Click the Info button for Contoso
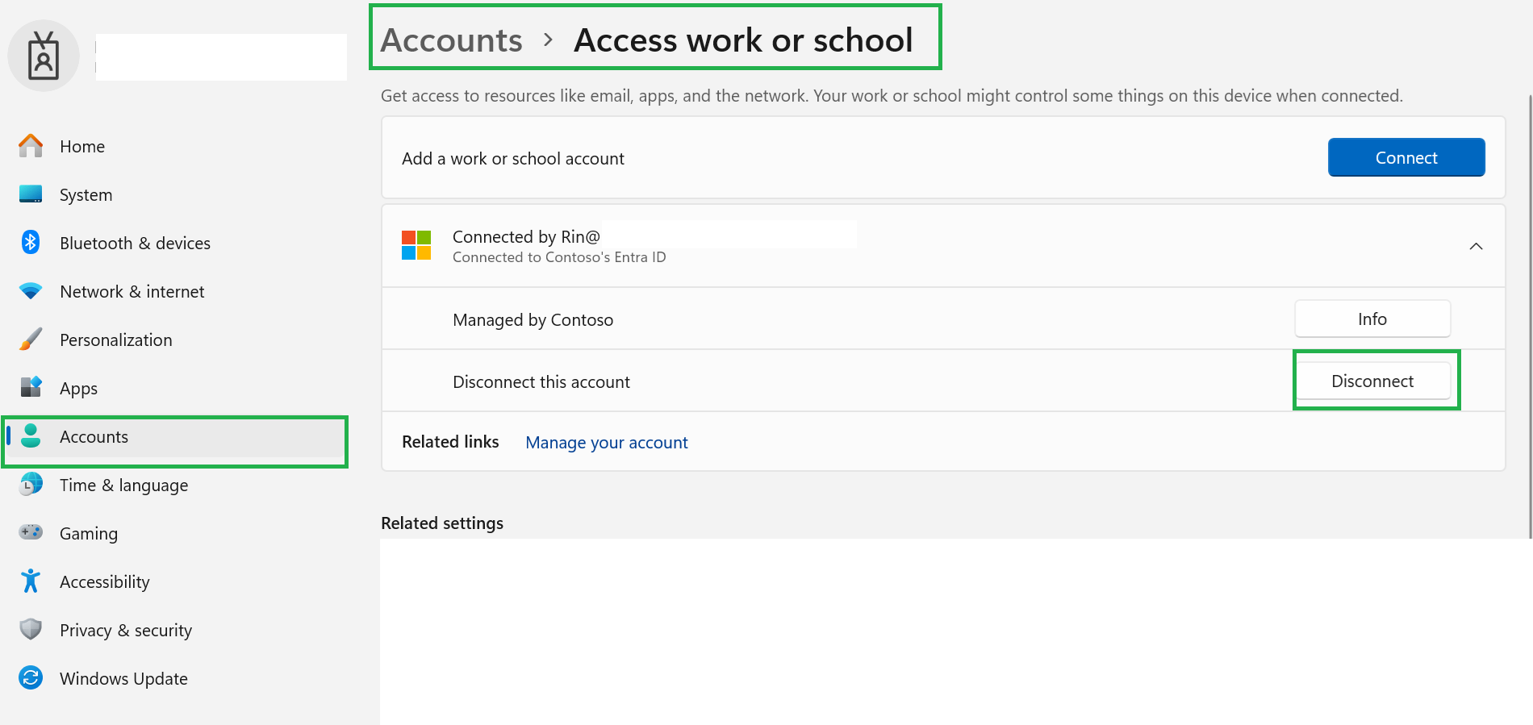This screenshot has width=1533, height=725. coord(1372,319)
